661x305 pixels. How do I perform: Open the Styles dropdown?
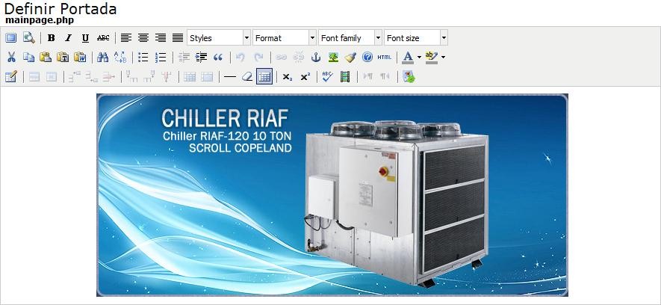218,38
